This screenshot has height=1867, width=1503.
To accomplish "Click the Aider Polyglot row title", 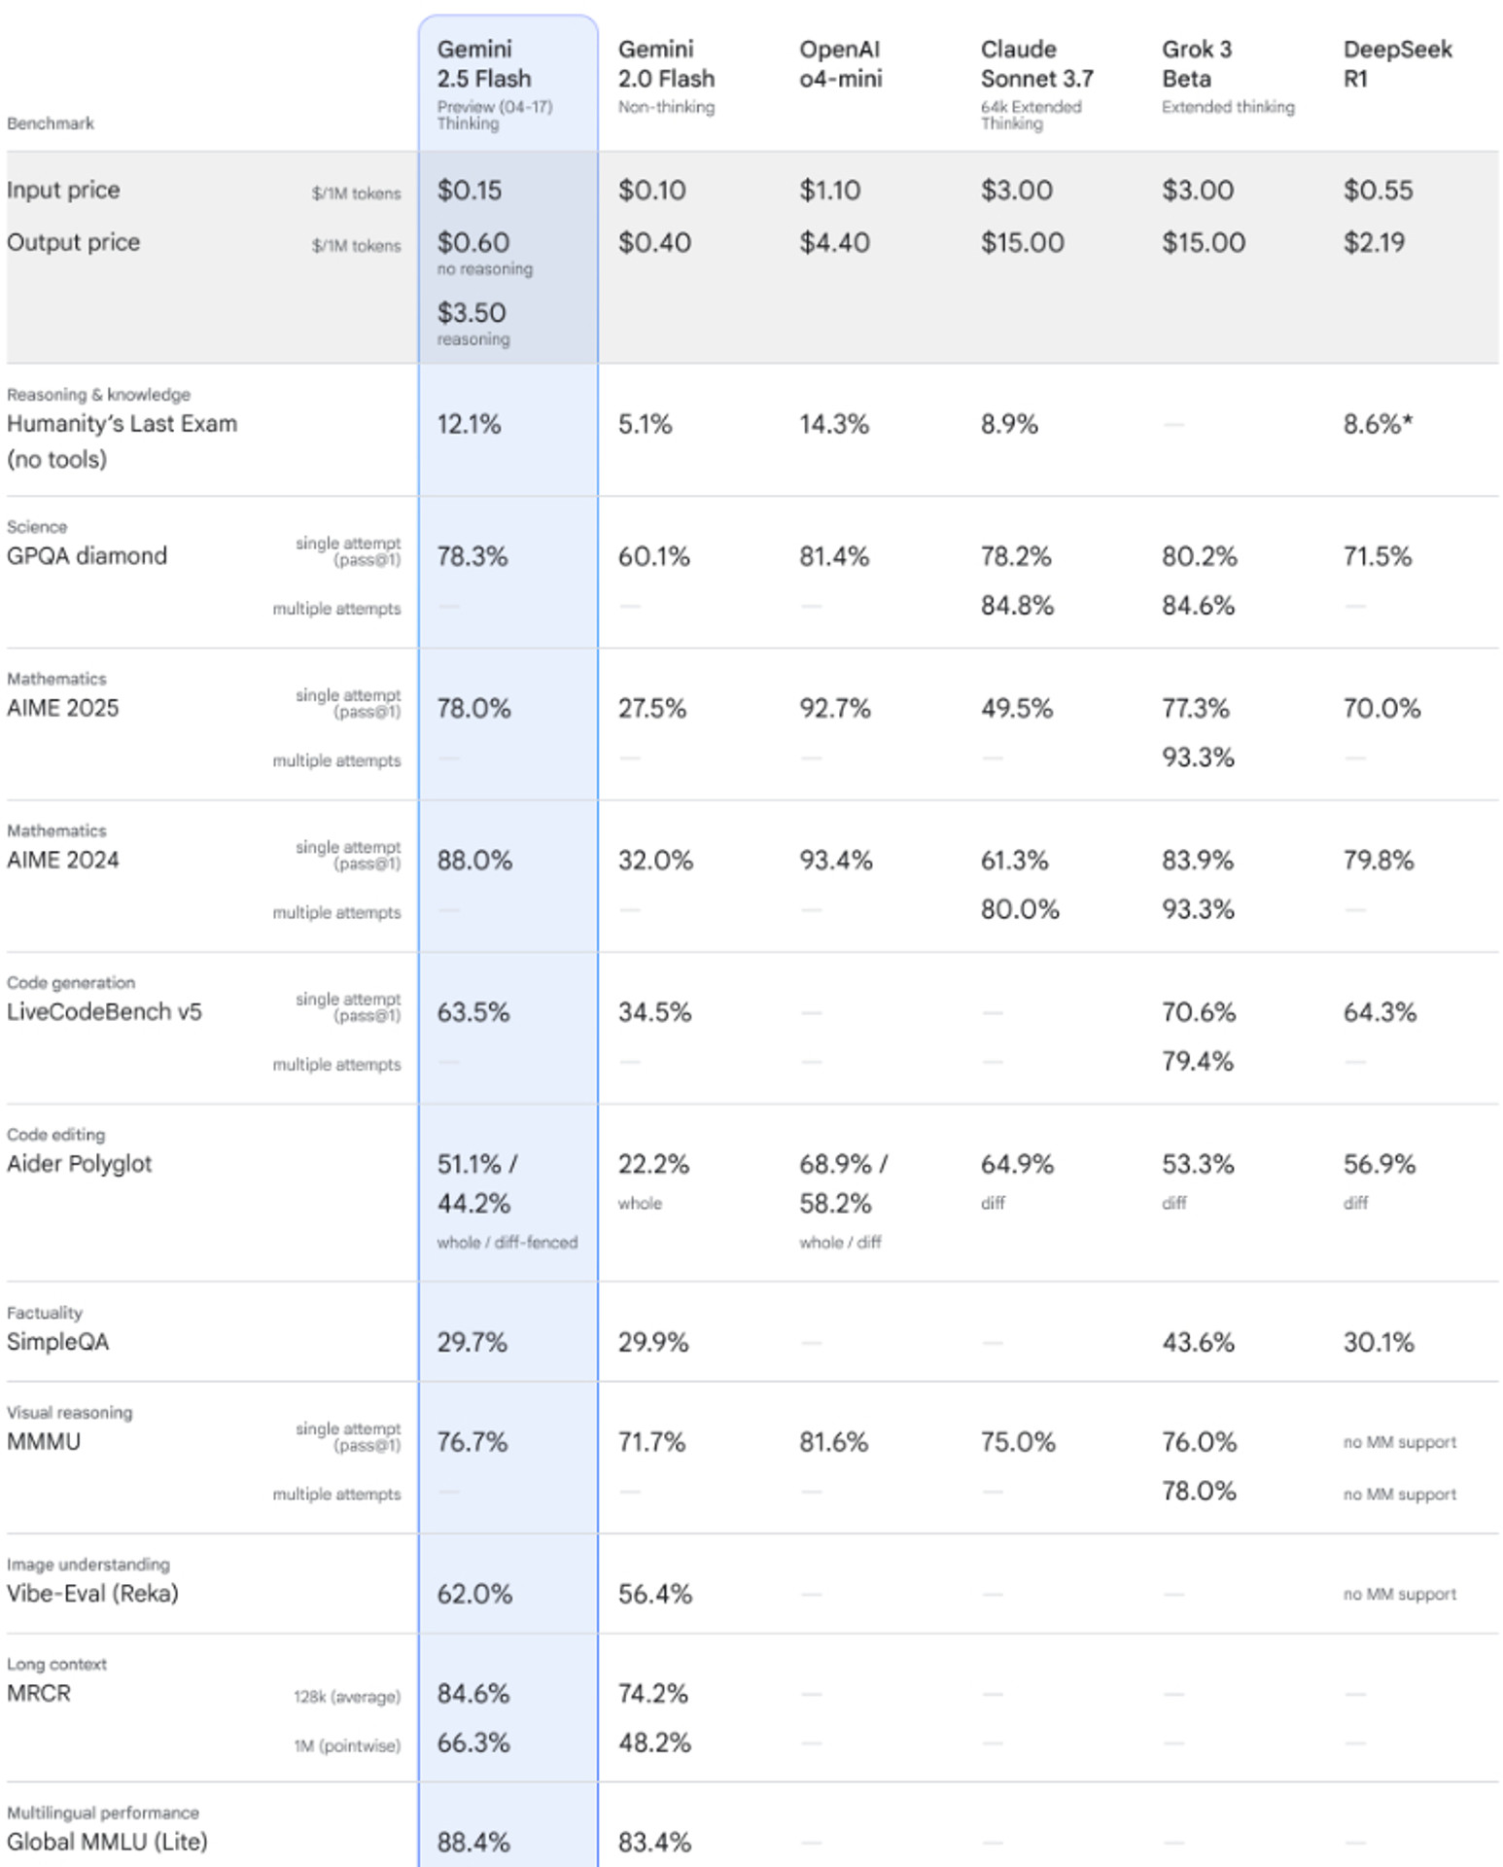I will [x=80, y=1164].
